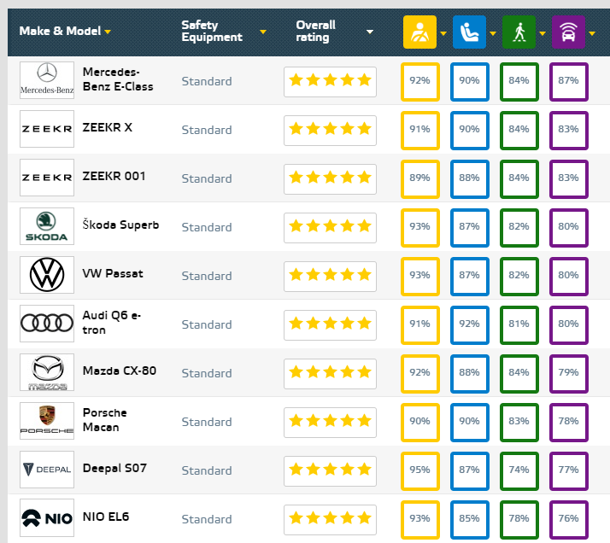Expand the Overall rating sort arrow

pos(369,32)
